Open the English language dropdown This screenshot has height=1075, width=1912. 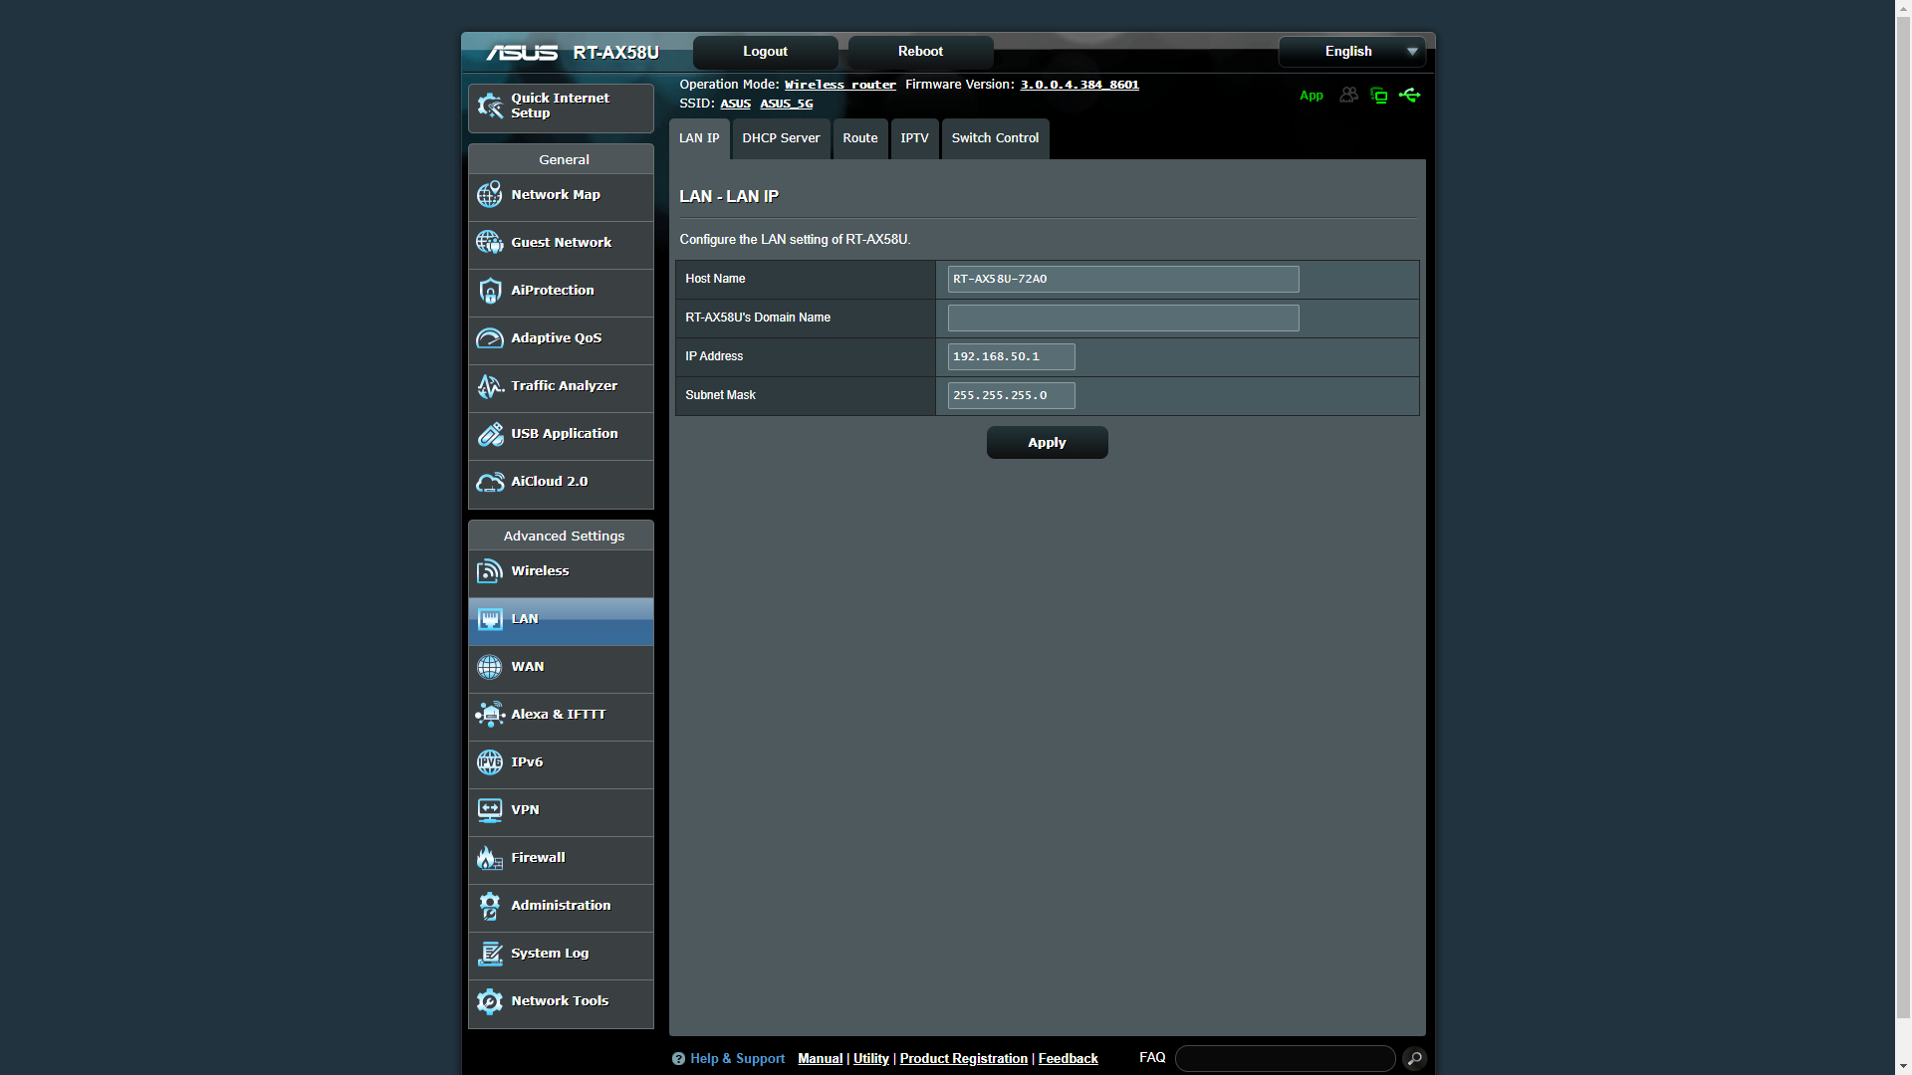pyautogui.click(x=1351, y=52)
